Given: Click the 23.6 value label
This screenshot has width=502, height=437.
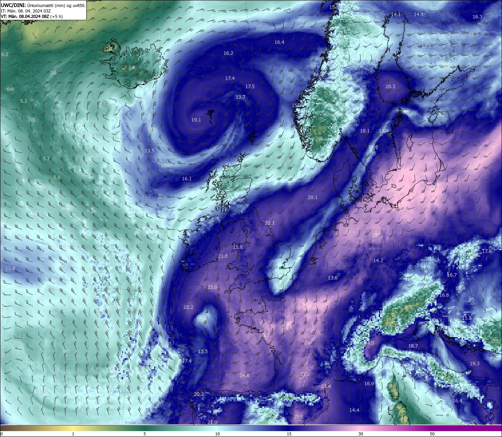Looking at the screenshot, I should click(x=212, y=287).
